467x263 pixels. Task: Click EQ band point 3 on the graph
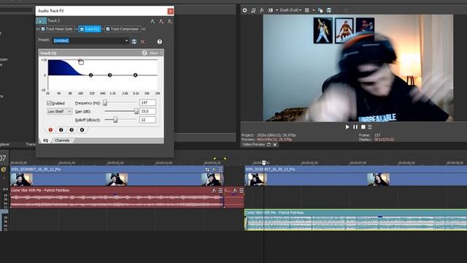coord(110,75)
